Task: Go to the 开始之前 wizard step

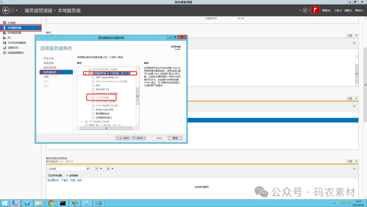Action: pyautogui.click(x=49, y=58)
